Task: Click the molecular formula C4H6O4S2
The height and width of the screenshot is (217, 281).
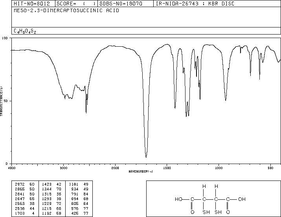Action: pyautogui.click(x=25, y=31)
